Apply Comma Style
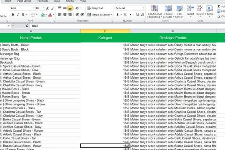Viewport: 225px width, 150px height. 130,15
